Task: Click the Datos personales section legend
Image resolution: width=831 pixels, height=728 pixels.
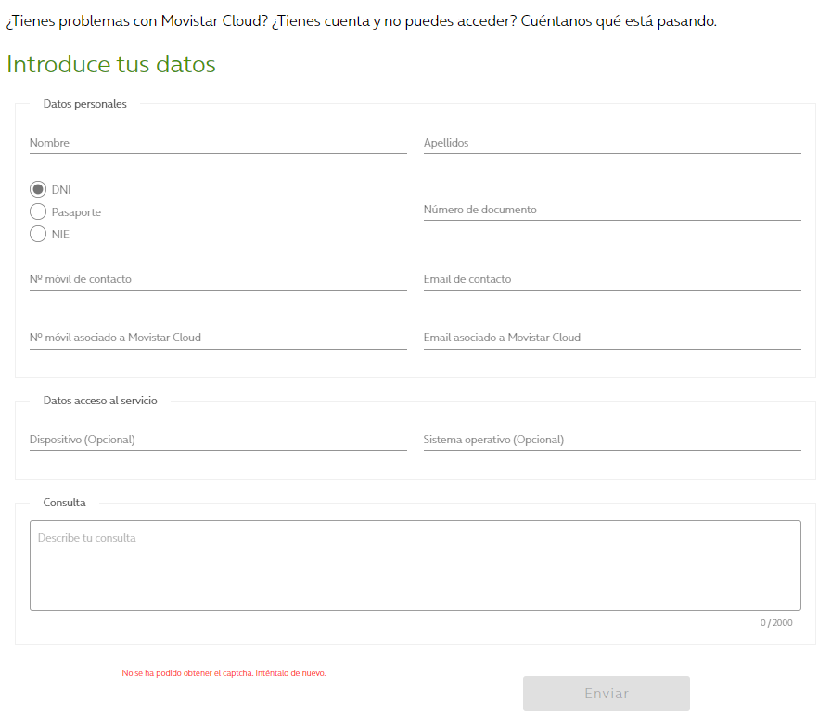Action: pyautogui.click(x=85, y=104)
